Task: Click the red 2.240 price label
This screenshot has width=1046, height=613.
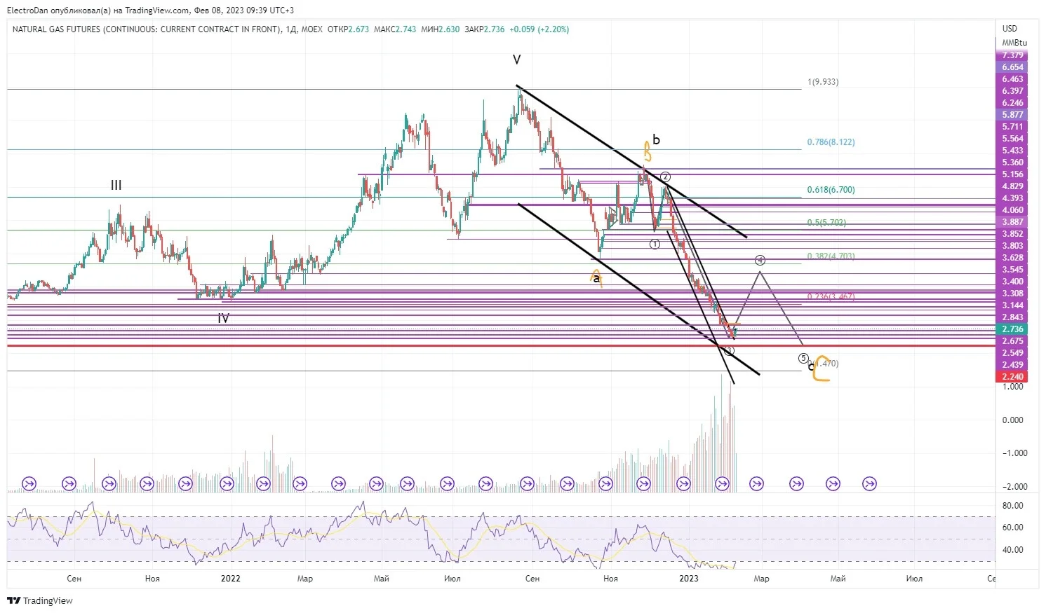Action: (1012, 377)
